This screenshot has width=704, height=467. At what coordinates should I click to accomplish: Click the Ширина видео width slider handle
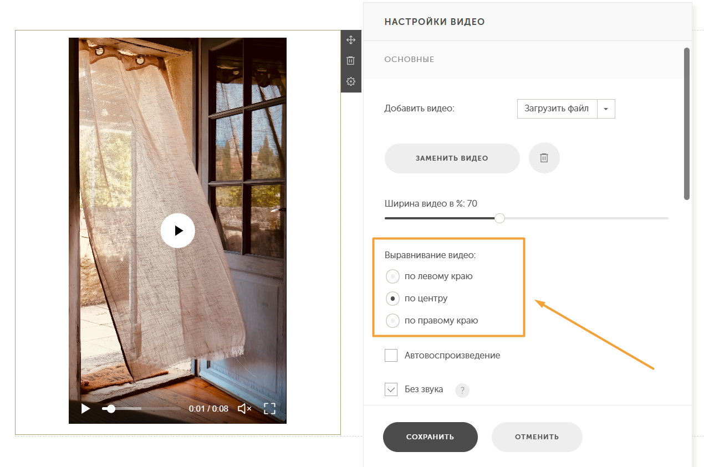(x=499, y=218)
